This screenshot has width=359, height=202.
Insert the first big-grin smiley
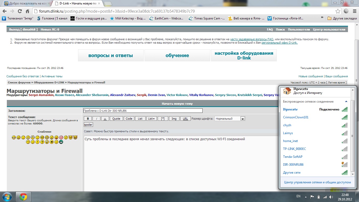tap(14, 137)
